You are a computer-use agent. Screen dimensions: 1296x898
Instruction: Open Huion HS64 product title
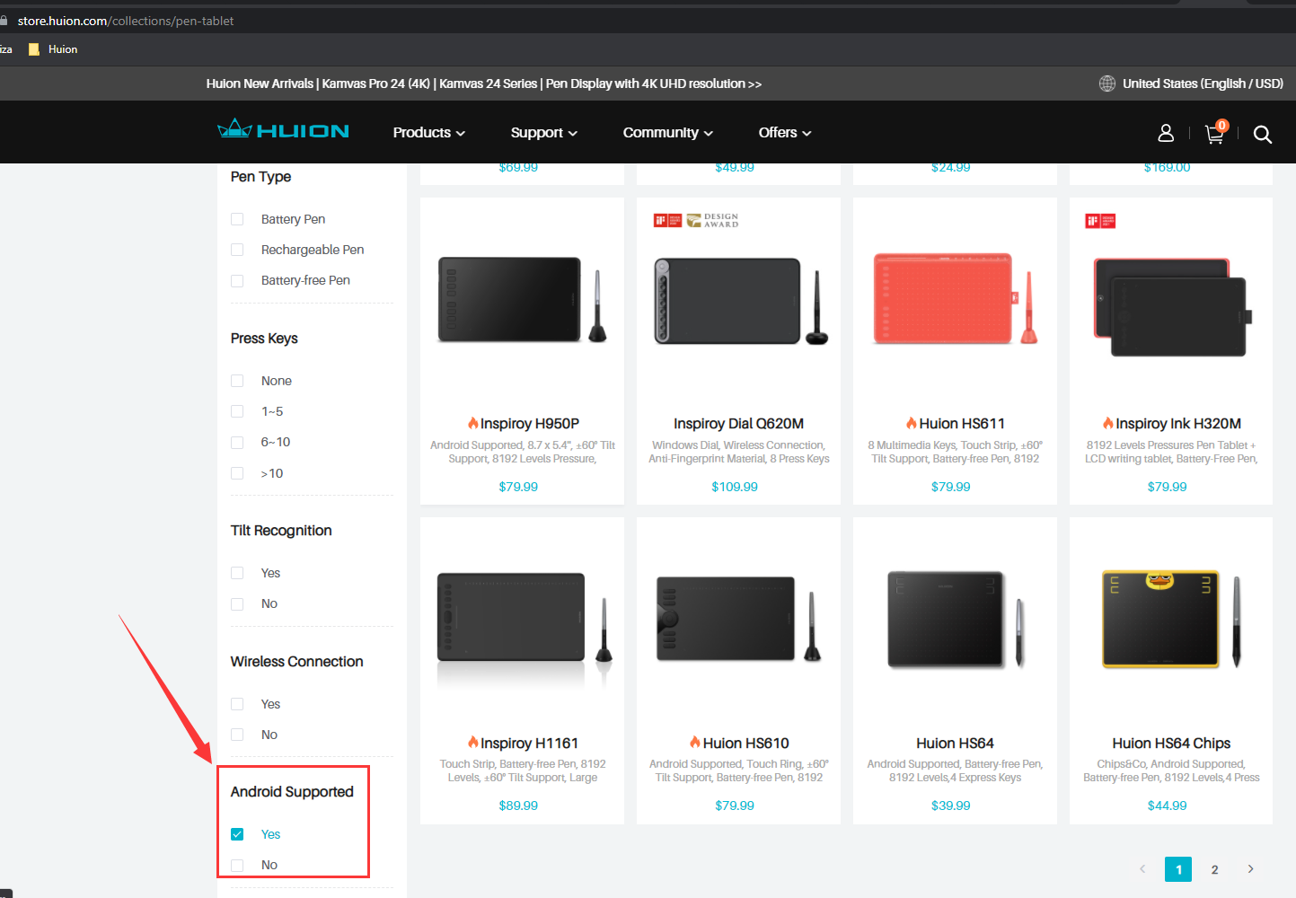pyautogui.click(x=955, y=744)
